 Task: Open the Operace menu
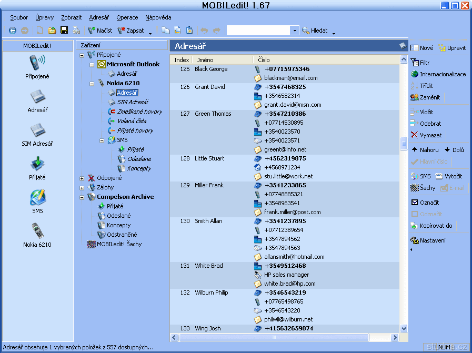click(127, 17)
